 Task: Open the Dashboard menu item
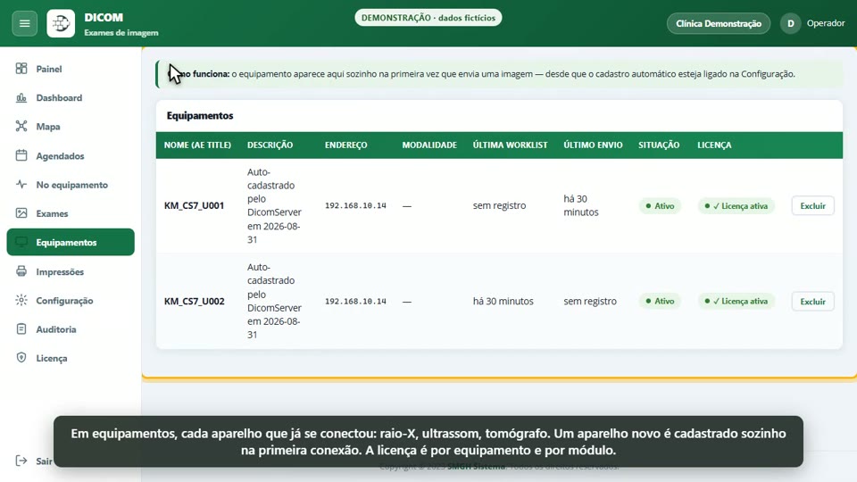click(71, 98)
